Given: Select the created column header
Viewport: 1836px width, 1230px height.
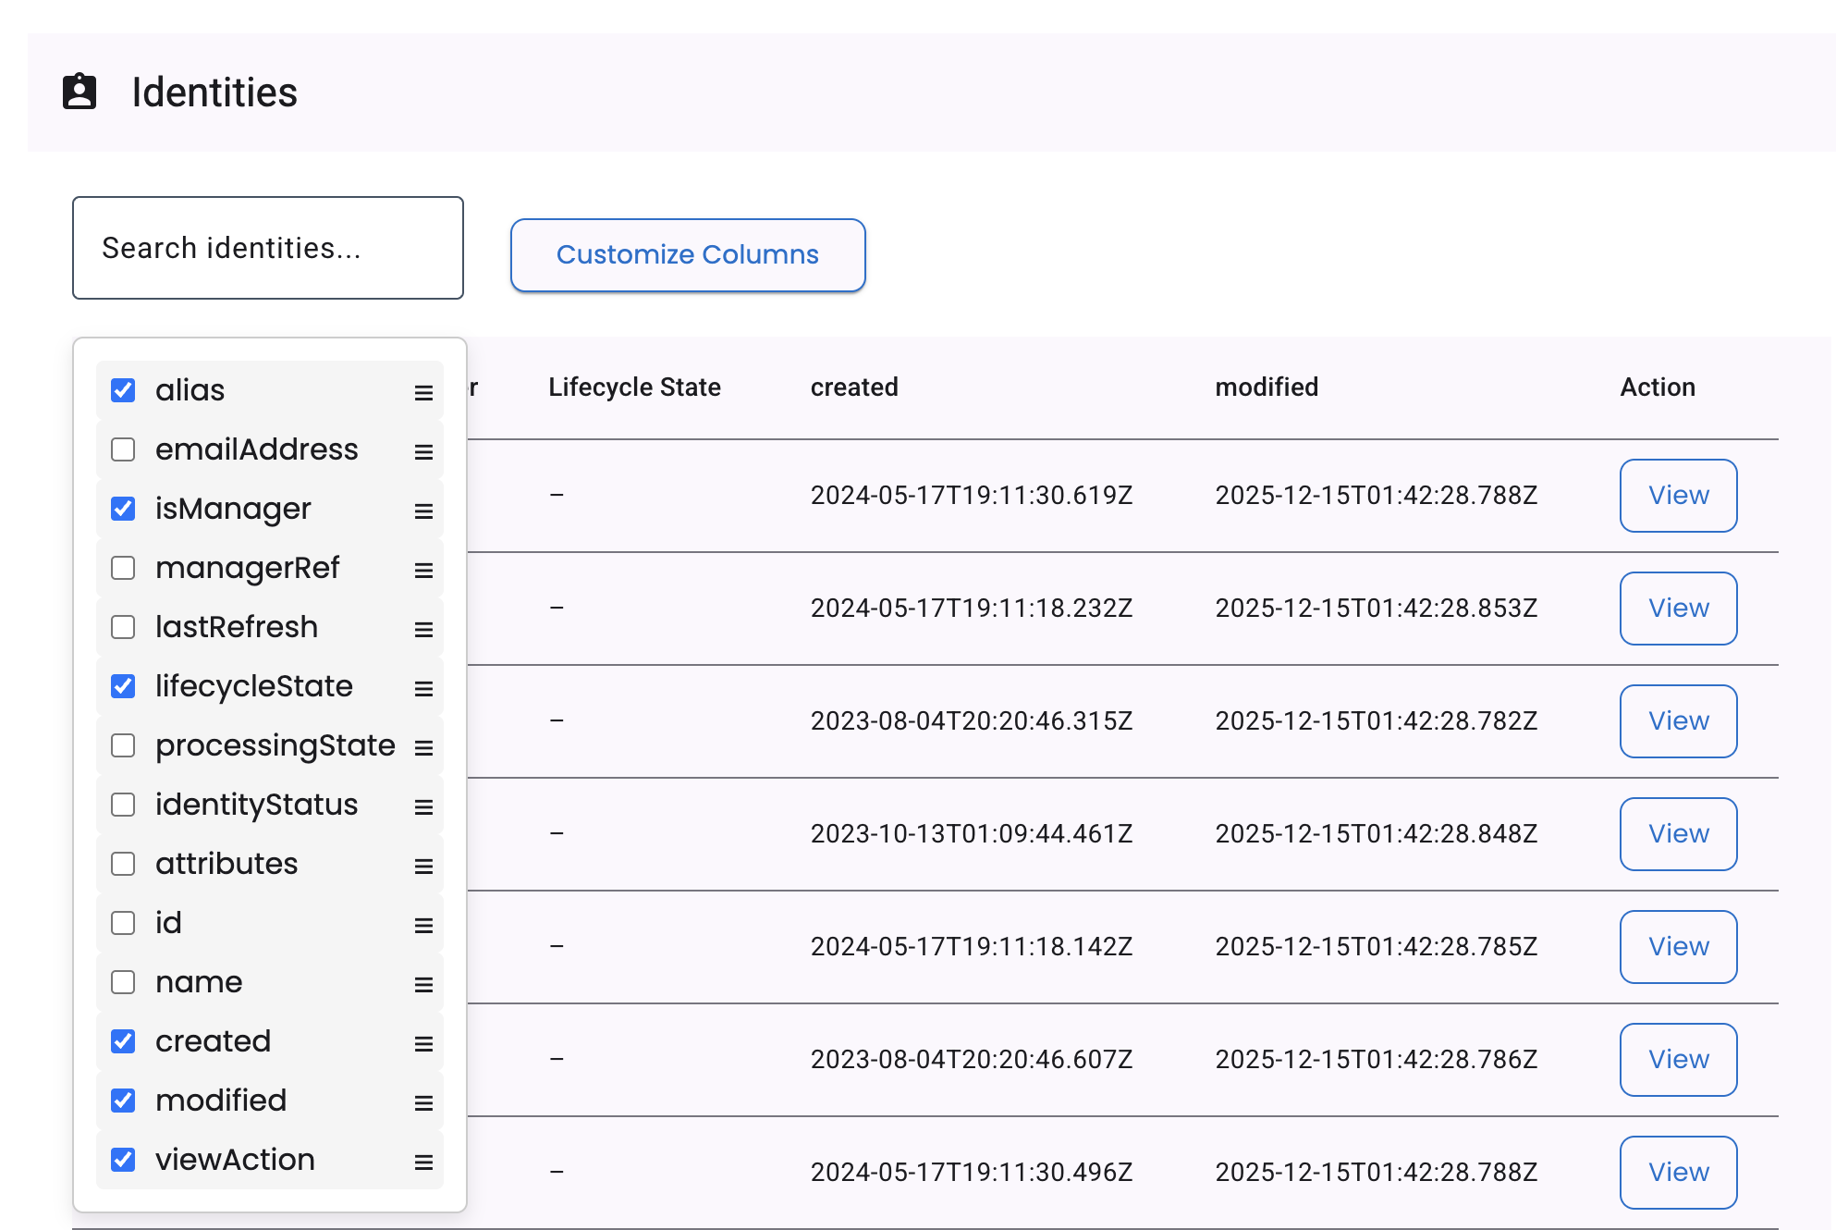Looking at the screenshot, I should pyautogui.click(x=854, y=387).
